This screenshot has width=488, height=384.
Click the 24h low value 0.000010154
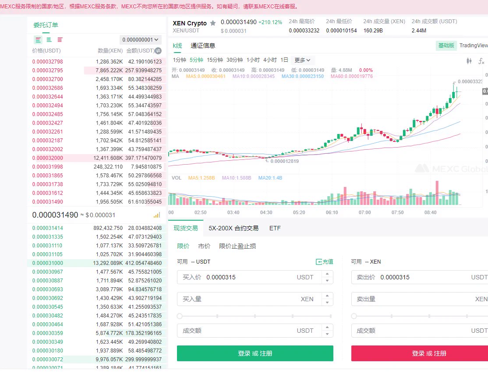[341, 31]
